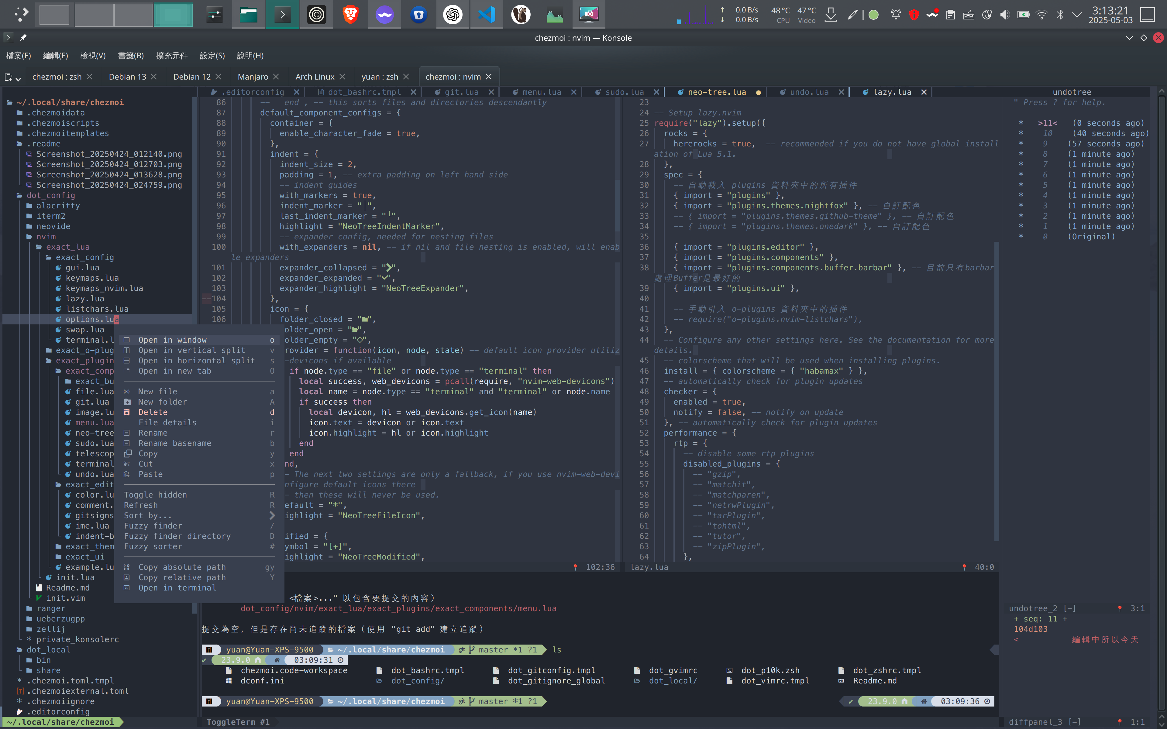Open the Brave browser from the taskbar
This screenshot has width=1167, height=729.
pyautogui.click(x=351, y=15)
